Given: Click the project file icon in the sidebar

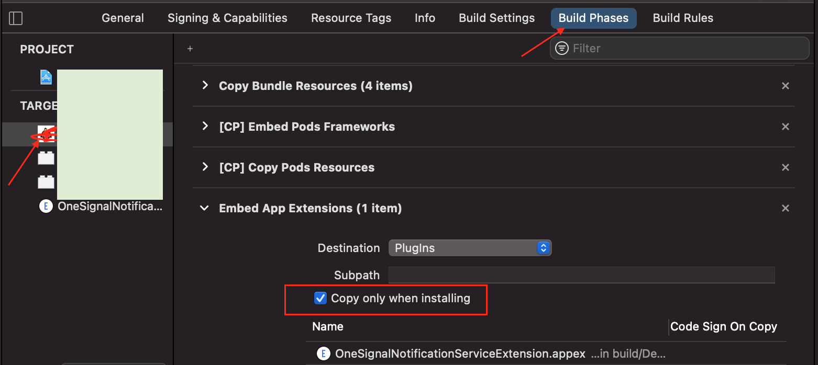Looking at the screenshot, I should point(46,77).
